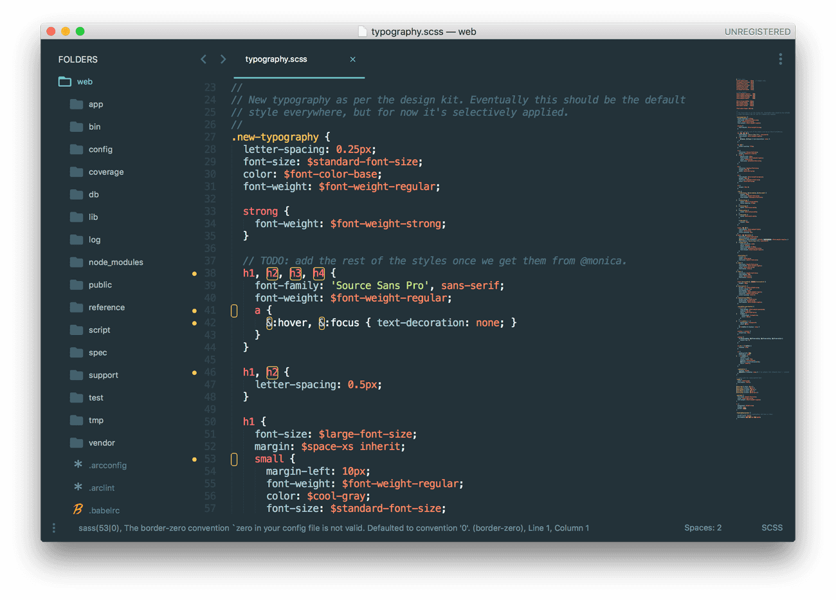
Task: Collapse the fold indicator at line 53
Action: 234,459
